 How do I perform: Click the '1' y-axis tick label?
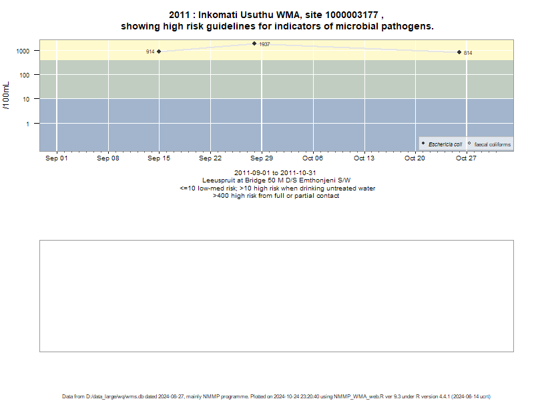tap(28, 124)
